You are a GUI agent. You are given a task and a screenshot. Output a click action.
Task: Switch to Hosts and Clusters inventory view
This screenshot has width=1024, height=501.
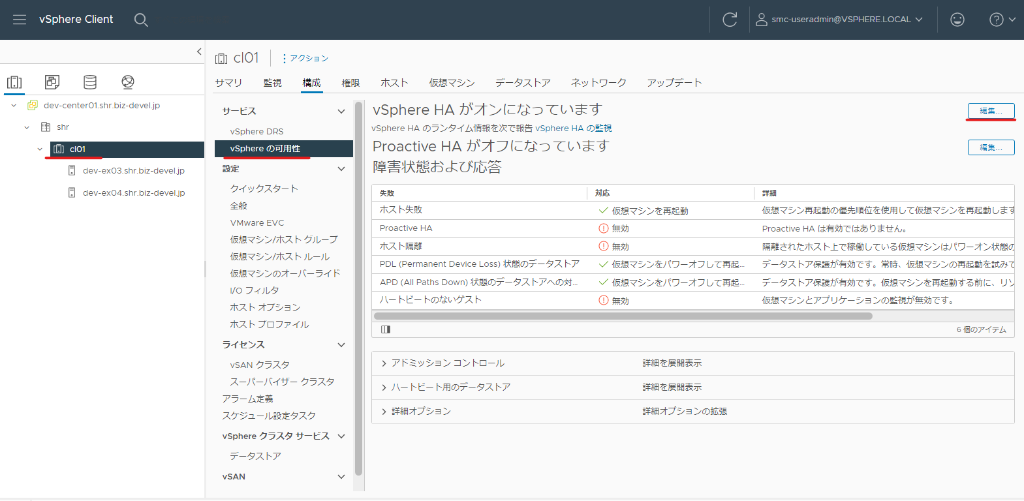pyautogui.click(x=14, y=82)
